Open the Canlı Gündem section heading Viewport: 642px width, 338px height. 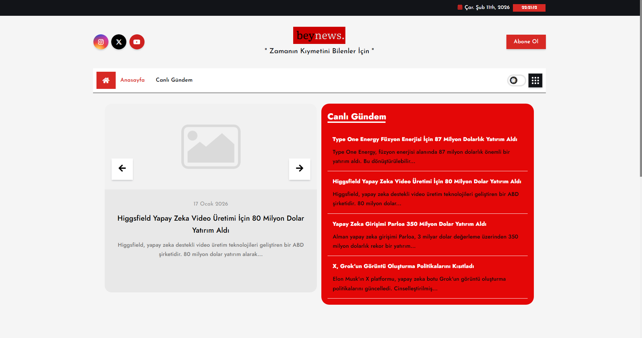click(x=357, y=117)
